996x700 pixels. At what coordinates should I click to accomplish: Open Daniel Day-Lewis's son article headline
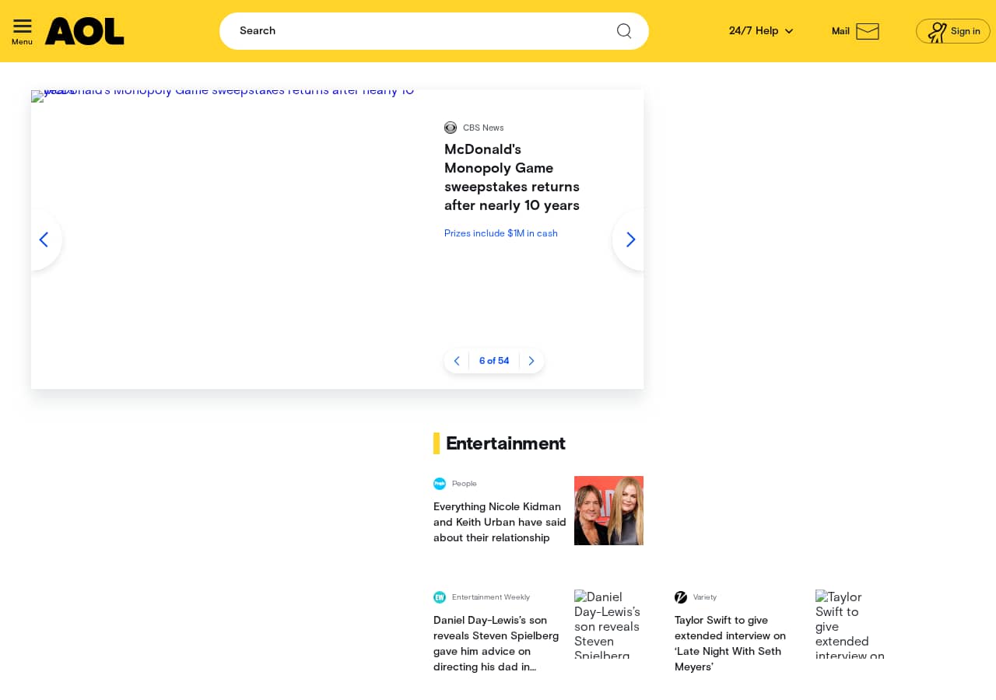496,643
